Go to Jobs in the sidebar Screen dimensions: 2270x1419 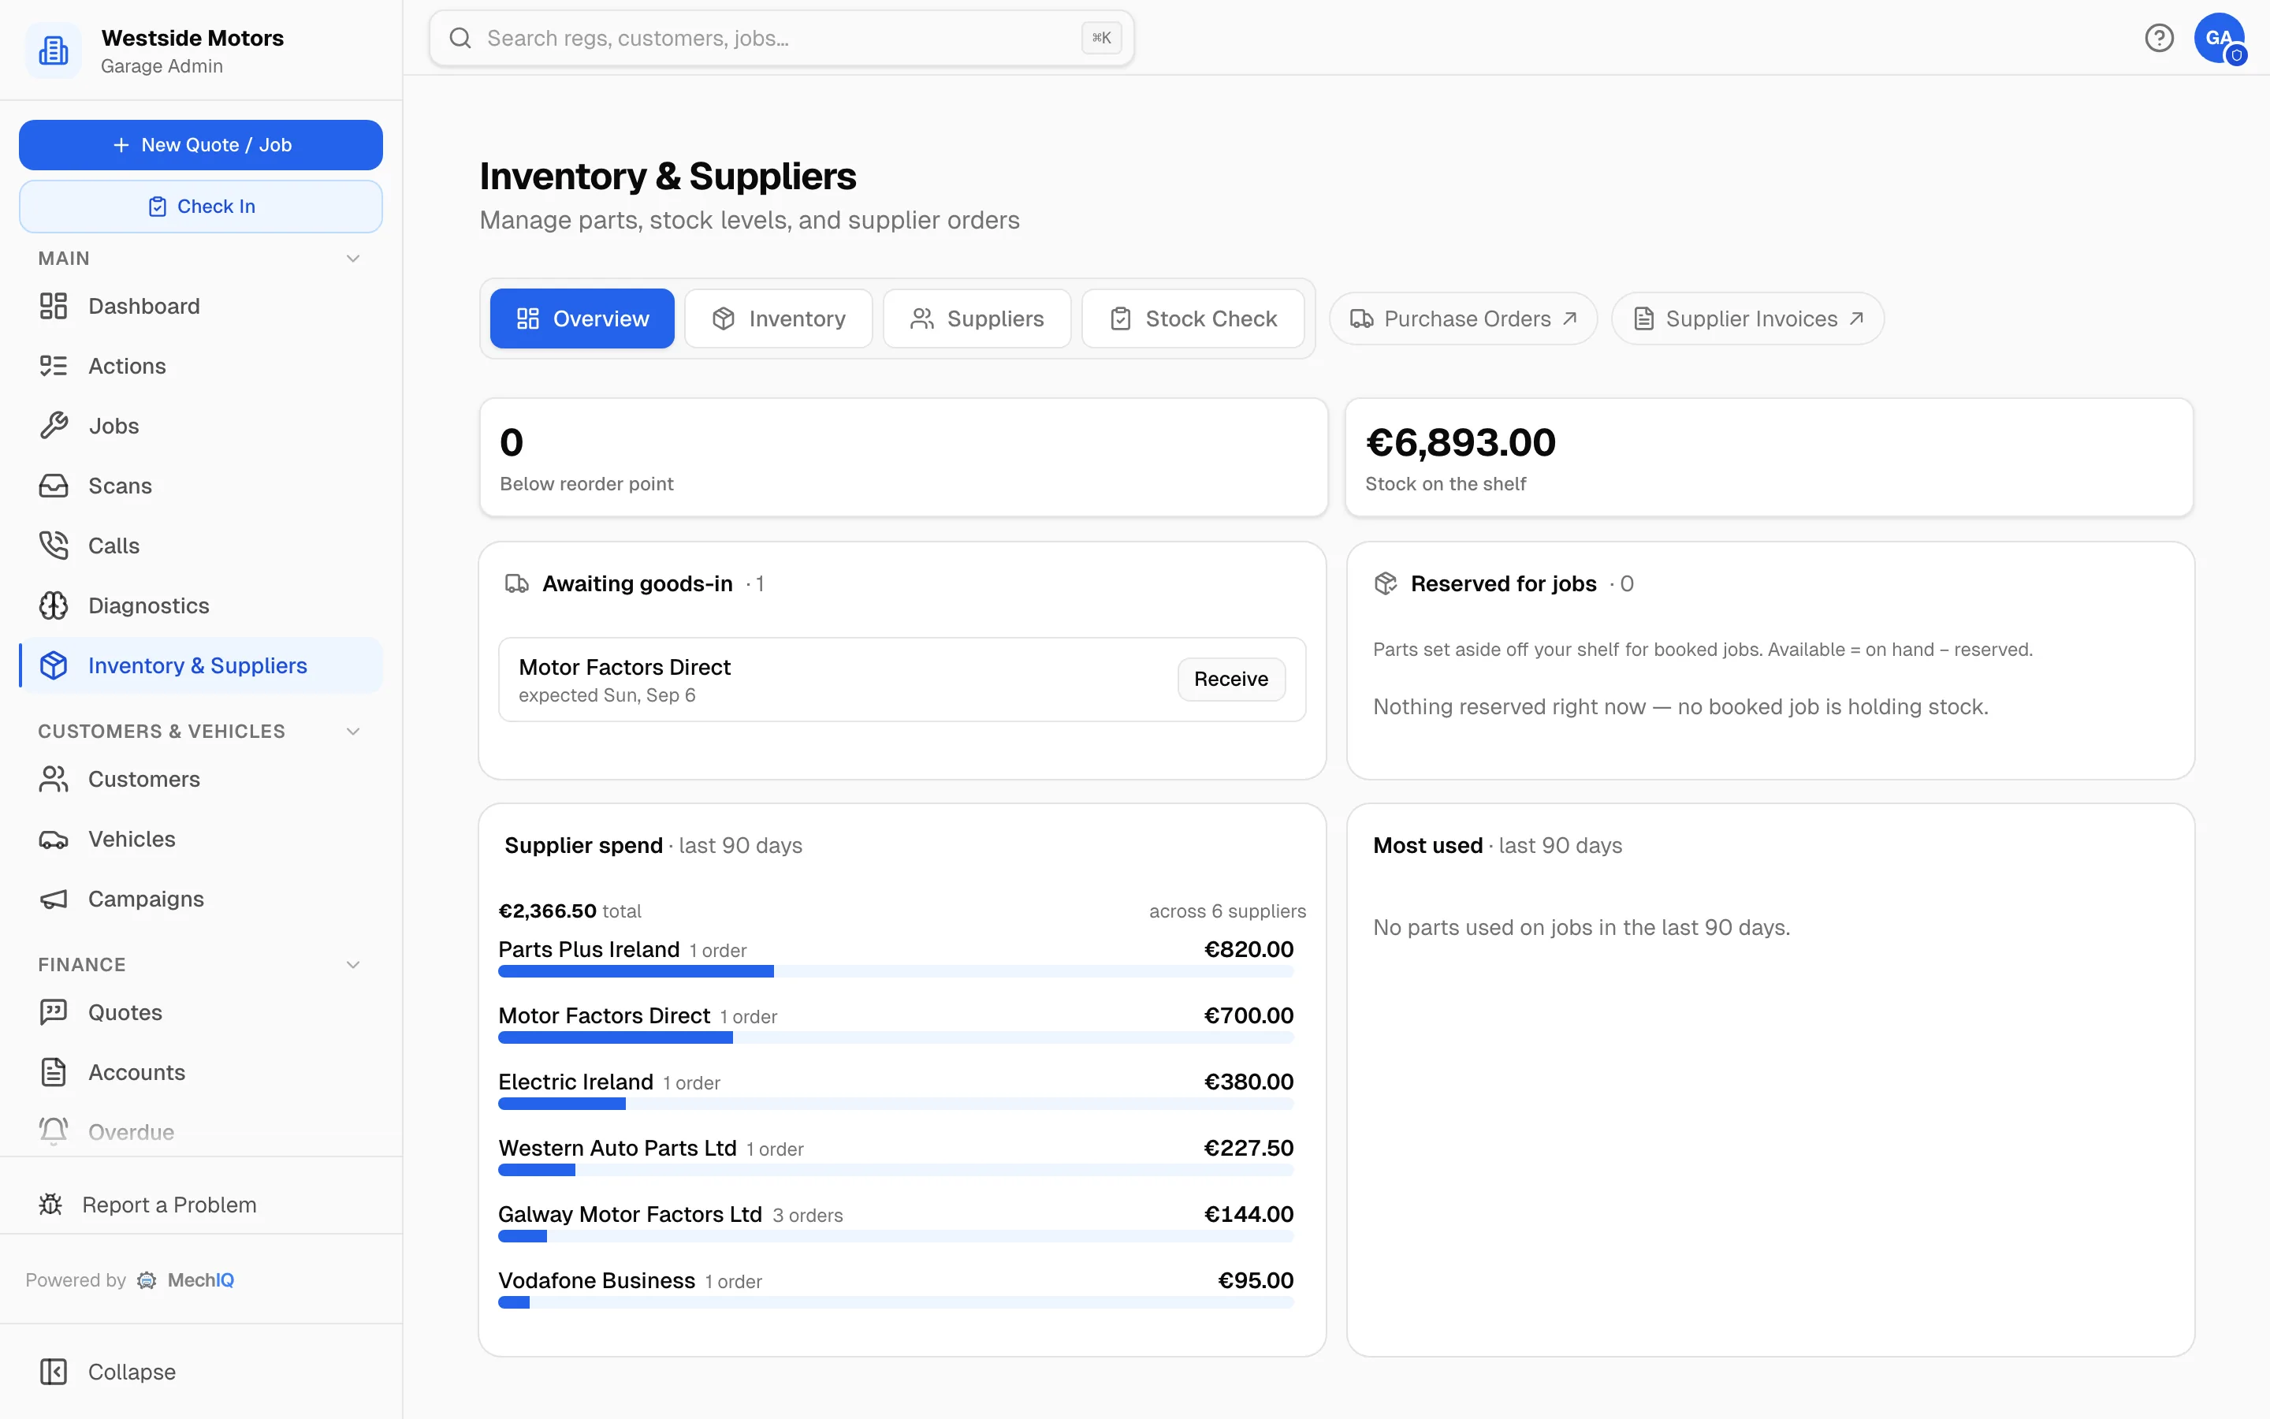tap(201, 426)
